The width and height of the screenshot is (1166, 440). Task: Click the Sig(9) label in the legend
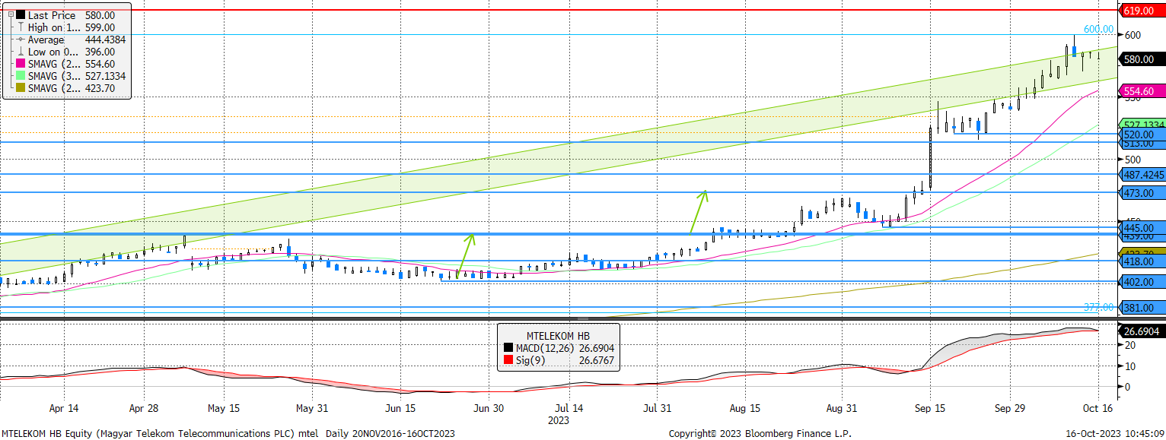pyautogui.click(x=531, y=360)
